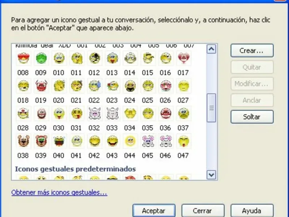The height and width of the screenshot is (217, 289).
Task: Select the red face emoticon labeled 036
Action: (x=166, y=114)
